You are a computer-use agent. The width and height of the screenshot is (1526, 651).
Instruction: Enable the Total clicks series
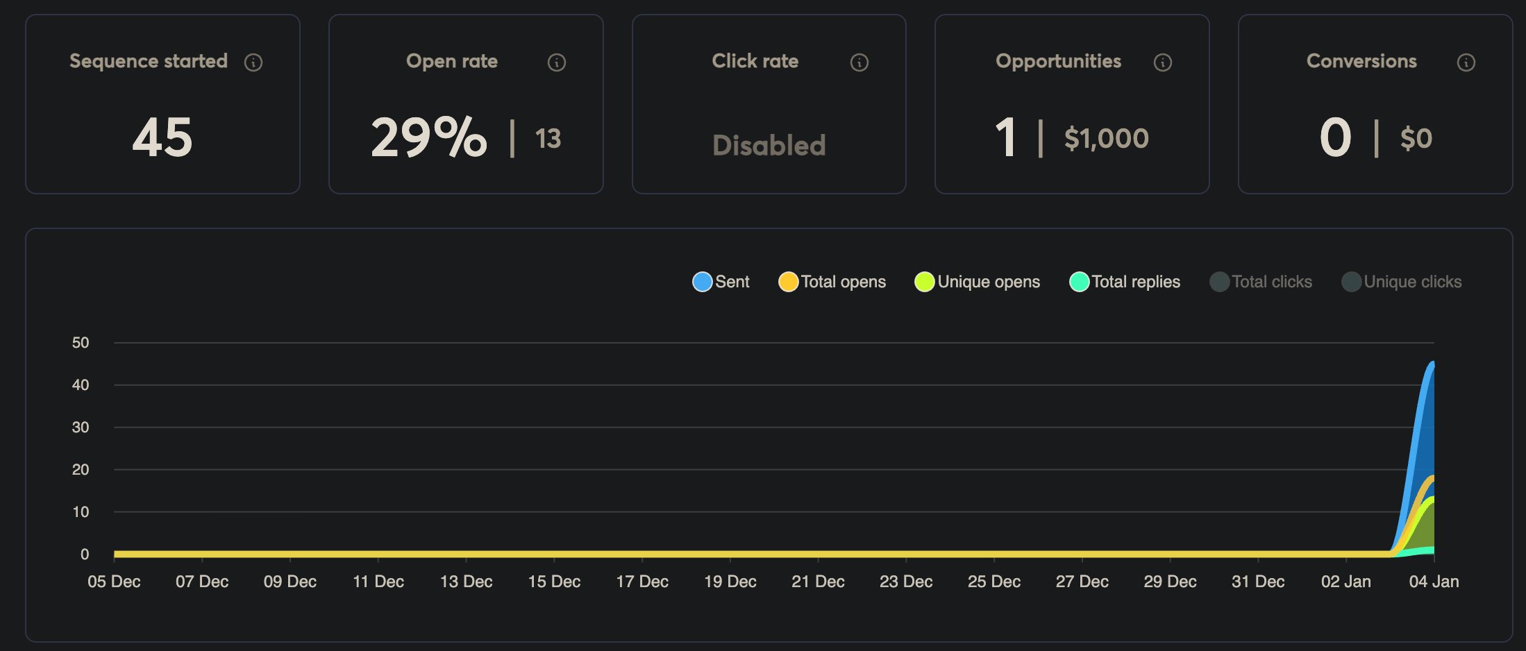pyautogui.click(x=1261, y=282)
